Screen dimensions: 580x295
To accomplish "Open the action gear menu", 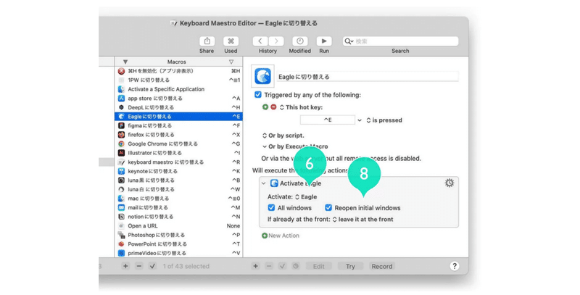I will coord(449,183).
